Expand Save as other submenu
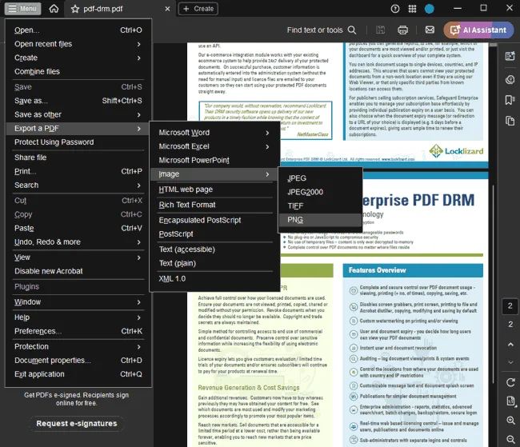Screen dimensions: 520x447 78,114
